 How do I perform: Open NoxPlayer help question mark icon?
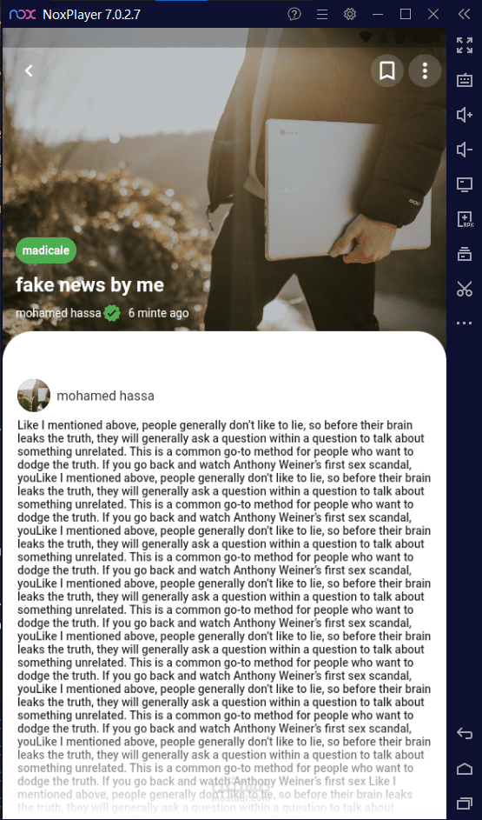[294, 14]
